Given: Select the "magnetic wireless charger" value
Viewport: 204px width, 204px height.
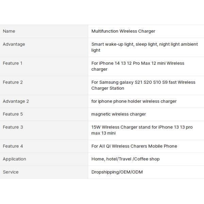Looking at the screenshot, I should click(x=119, y=114).
